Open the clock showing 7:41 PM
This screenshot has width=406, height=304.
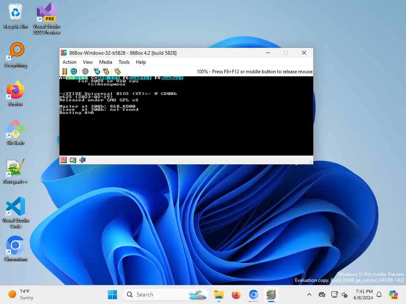[x=364, y=294]
